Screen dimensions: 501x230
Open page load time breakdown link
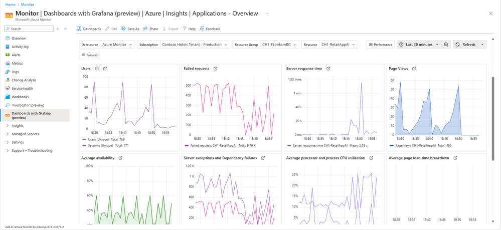tap(456, 158)
